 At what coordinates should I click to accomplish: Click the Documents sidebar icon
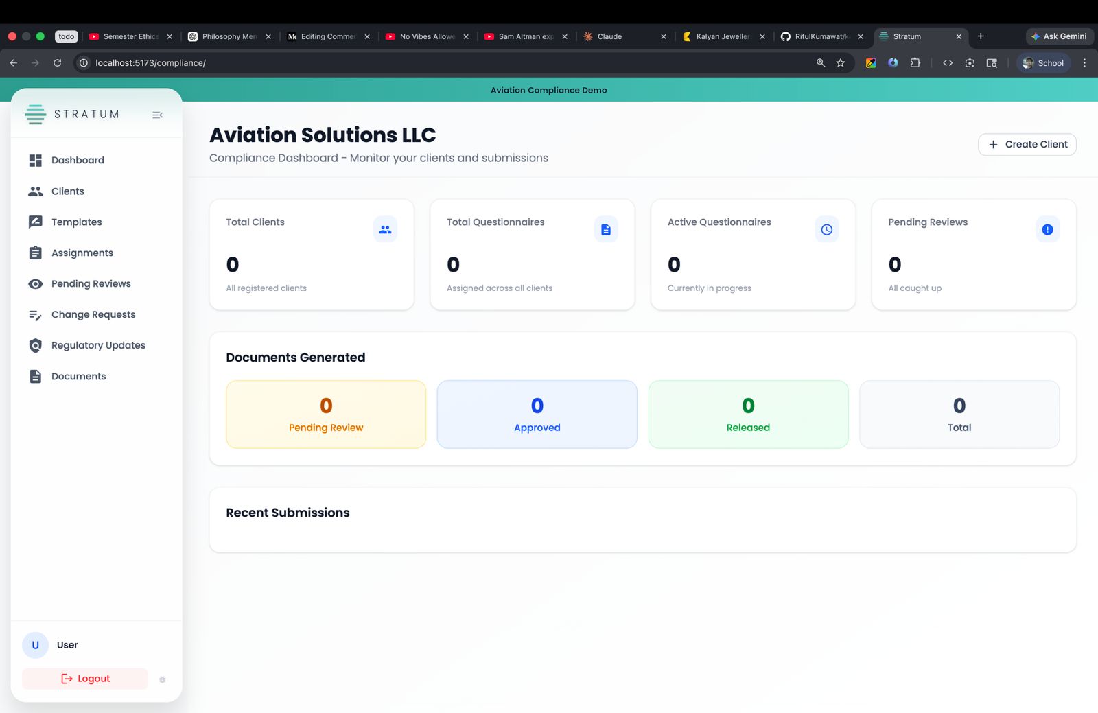pyautogui.click(x=35, y=376)
